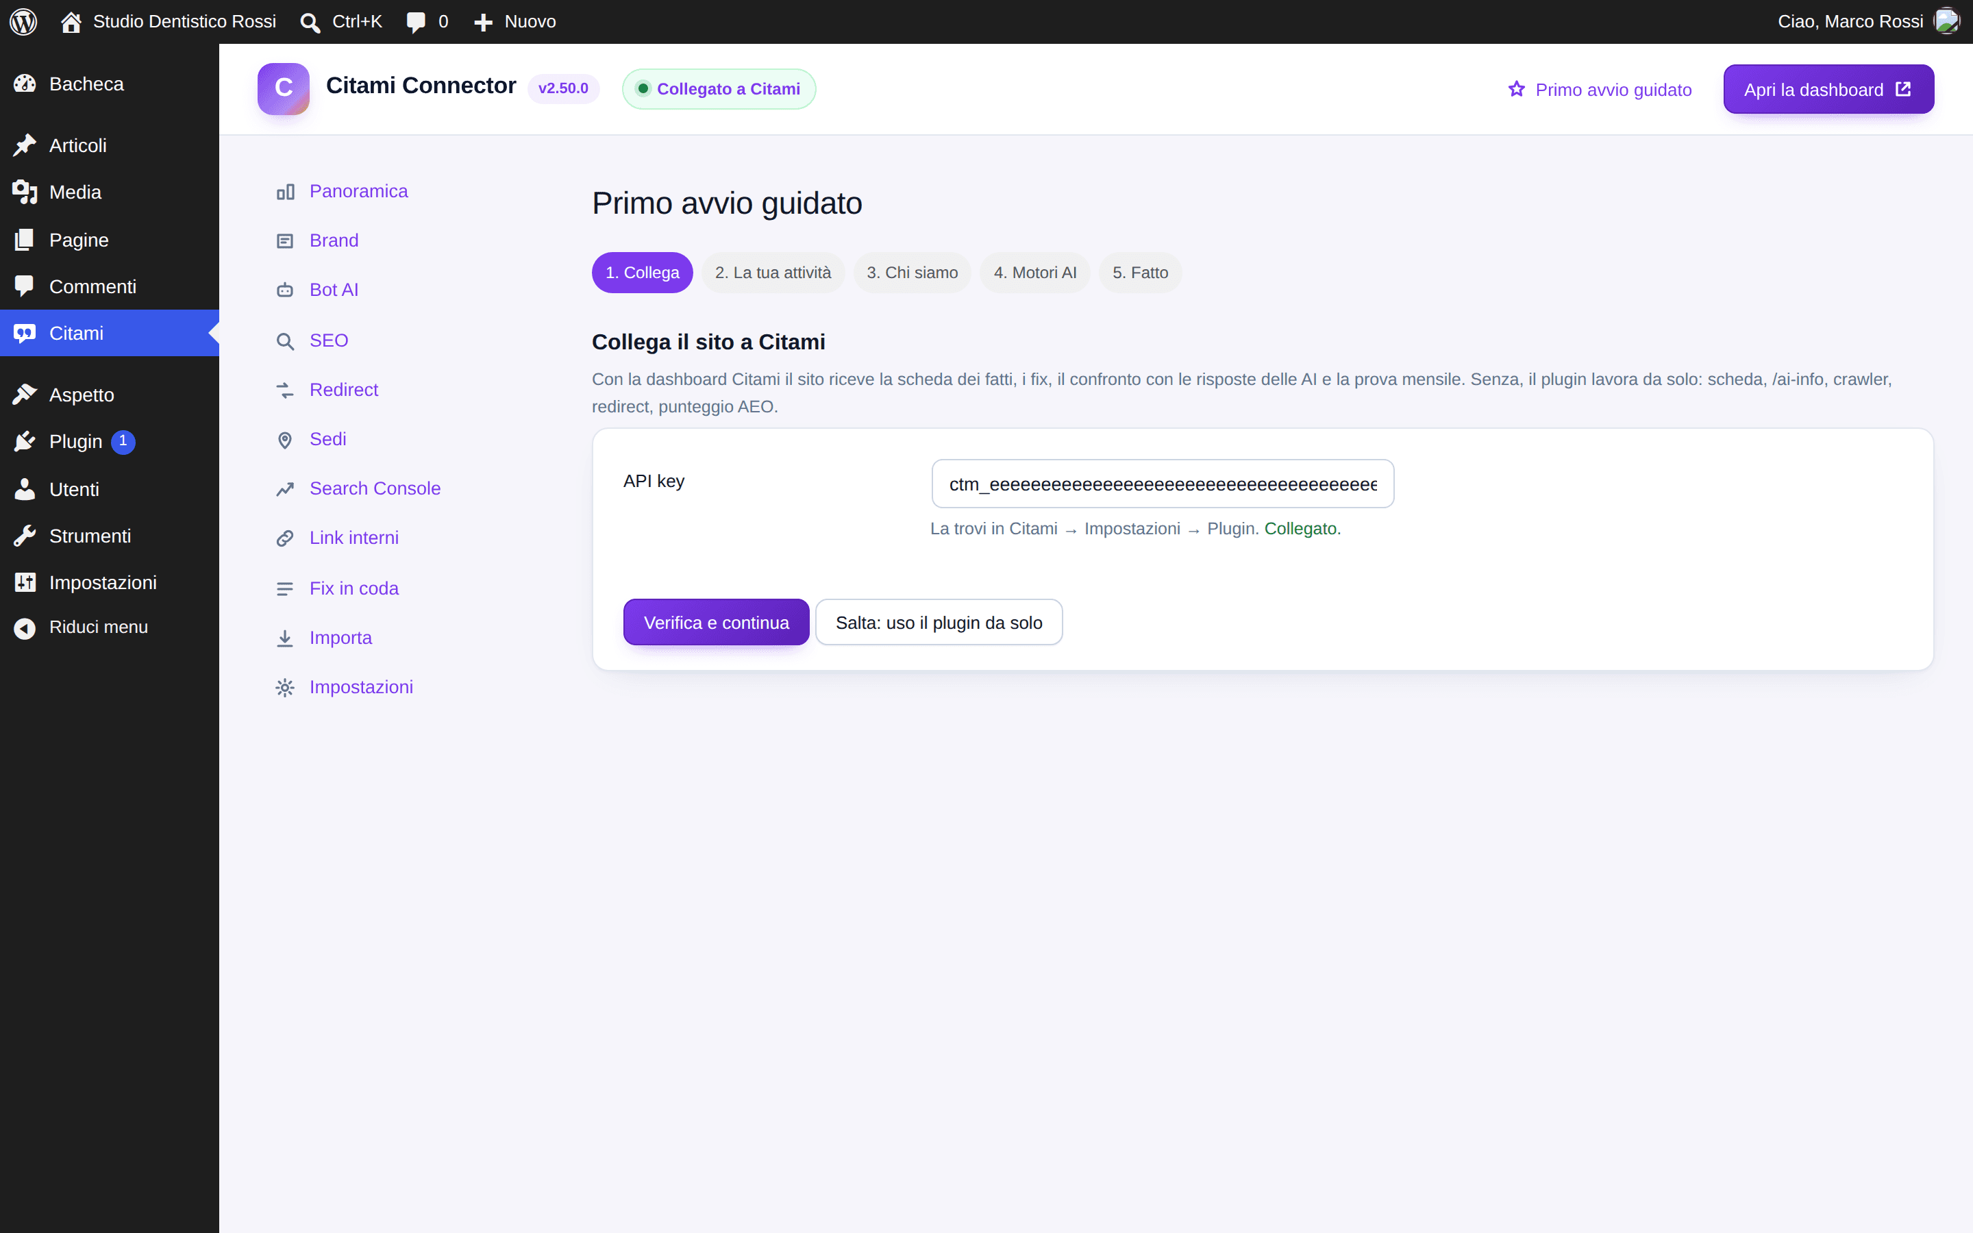The width and height of the screenshot is (1973, 1233).
Task: Go to step 2. La tua attività
Action: pyautogui.click(x=773, y=273)
